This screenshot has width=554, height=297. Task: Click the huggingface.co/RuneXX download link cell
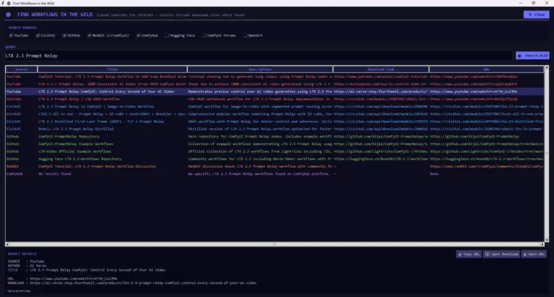tap(380, 159)
